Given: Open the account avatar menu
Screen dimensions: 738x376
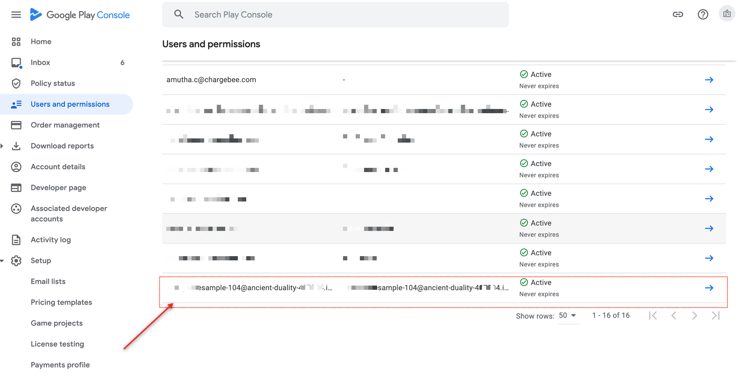Looking at the screenshot, I should [x=726, y=14].
